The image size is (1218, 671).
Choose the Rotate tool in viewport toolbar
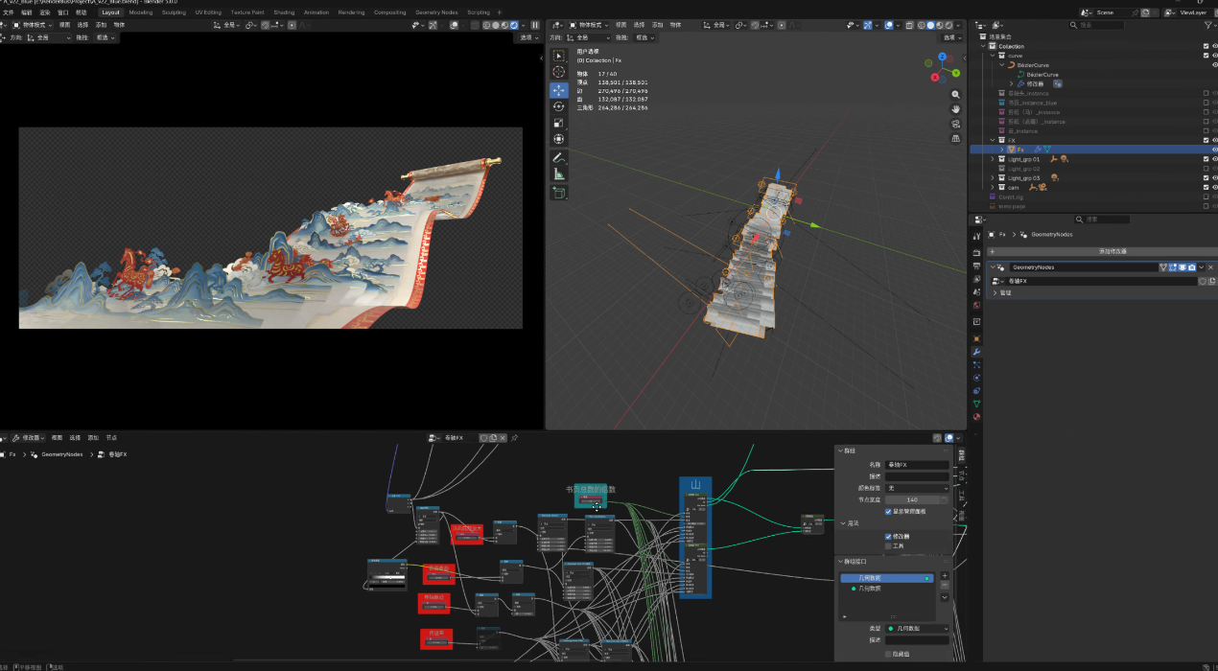(558, 106)
